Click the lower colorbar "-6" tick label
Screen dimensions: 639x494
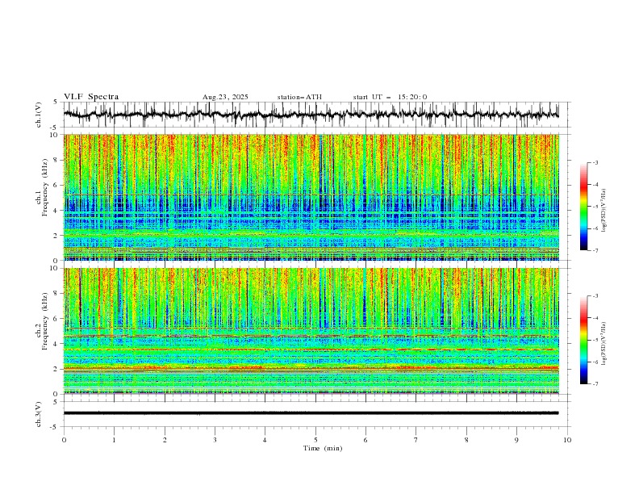tap(595, 362)
